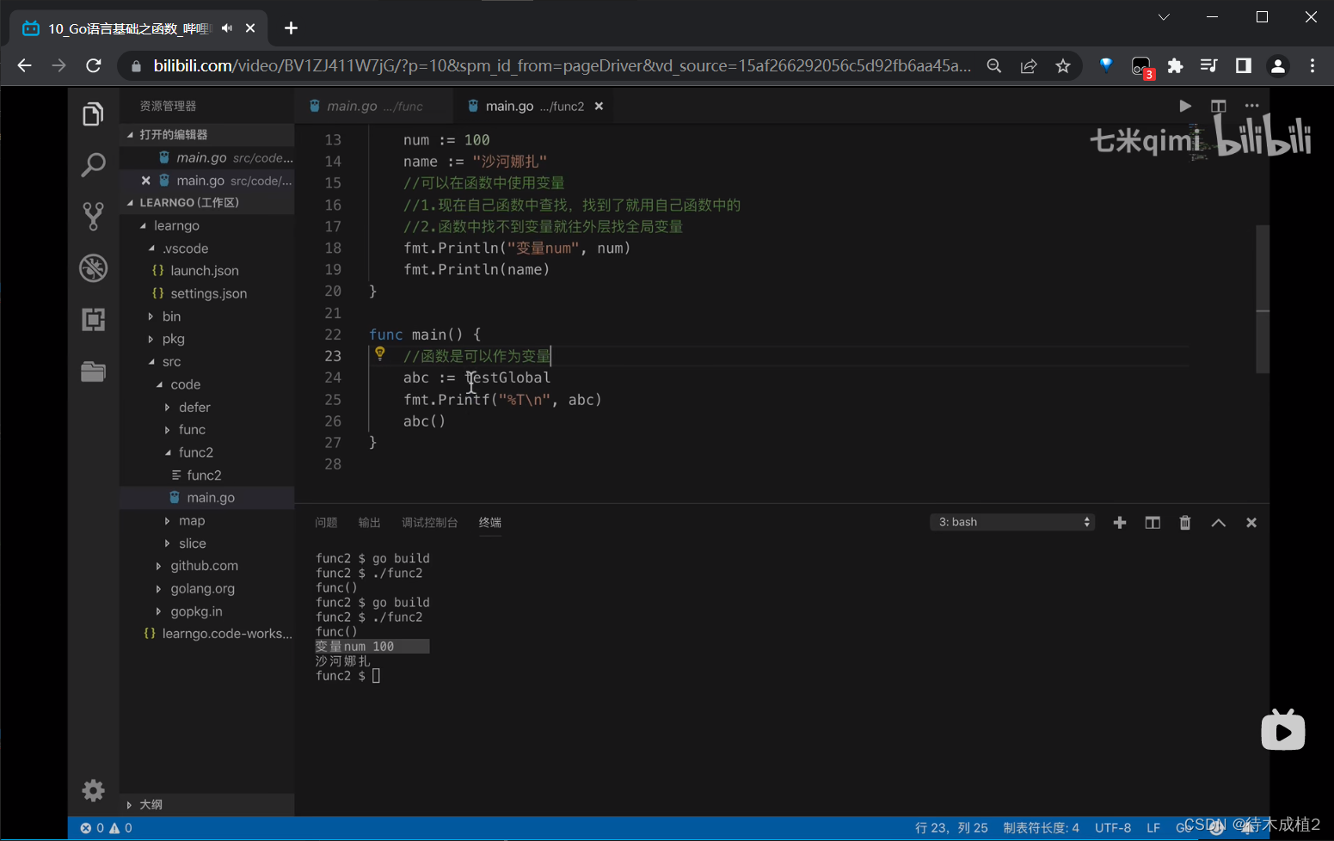Open the Debug view in activity bar
This screenshot has height=841, width=1334.
(93, 268)
